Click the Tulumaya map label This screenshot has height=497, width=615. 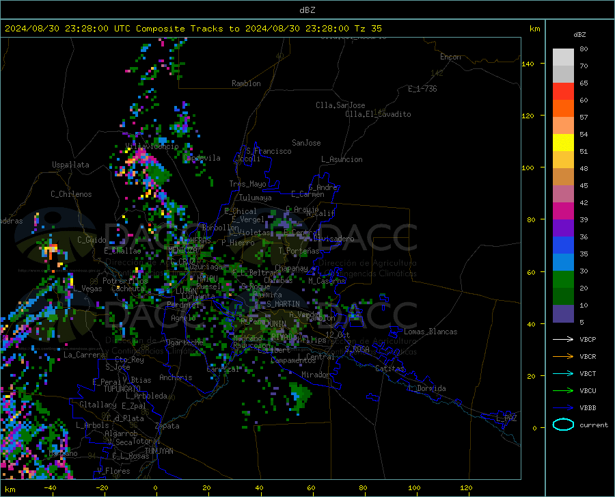(255, 198)
